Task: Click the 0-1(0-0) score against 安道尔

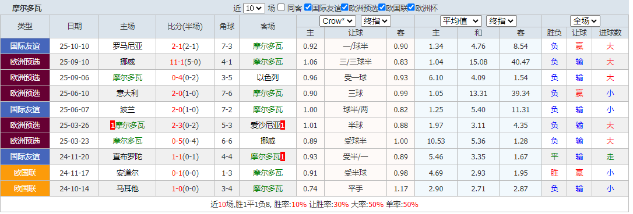Action: click(x=185, y=173)
